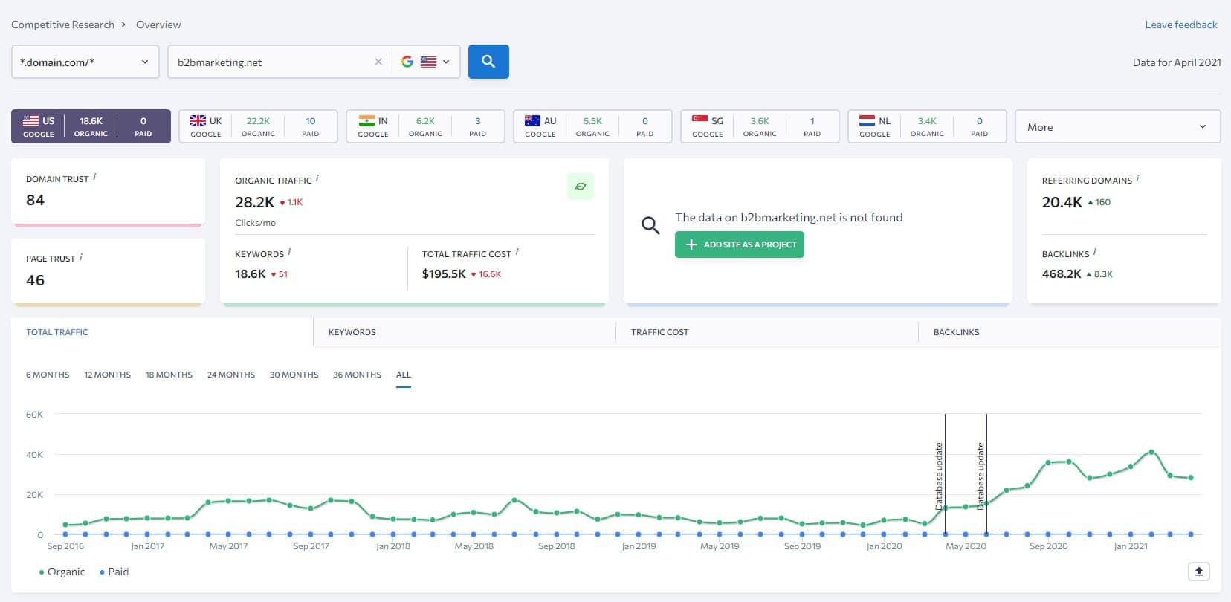
Task: Select the 6 Months range
Action: tap(48, 375)
